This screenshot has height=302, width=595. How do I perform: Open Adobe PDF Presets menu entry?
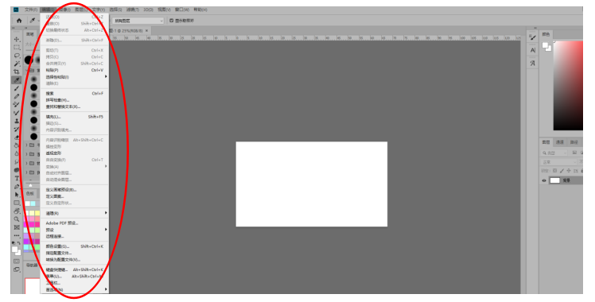tap(62, 223)
